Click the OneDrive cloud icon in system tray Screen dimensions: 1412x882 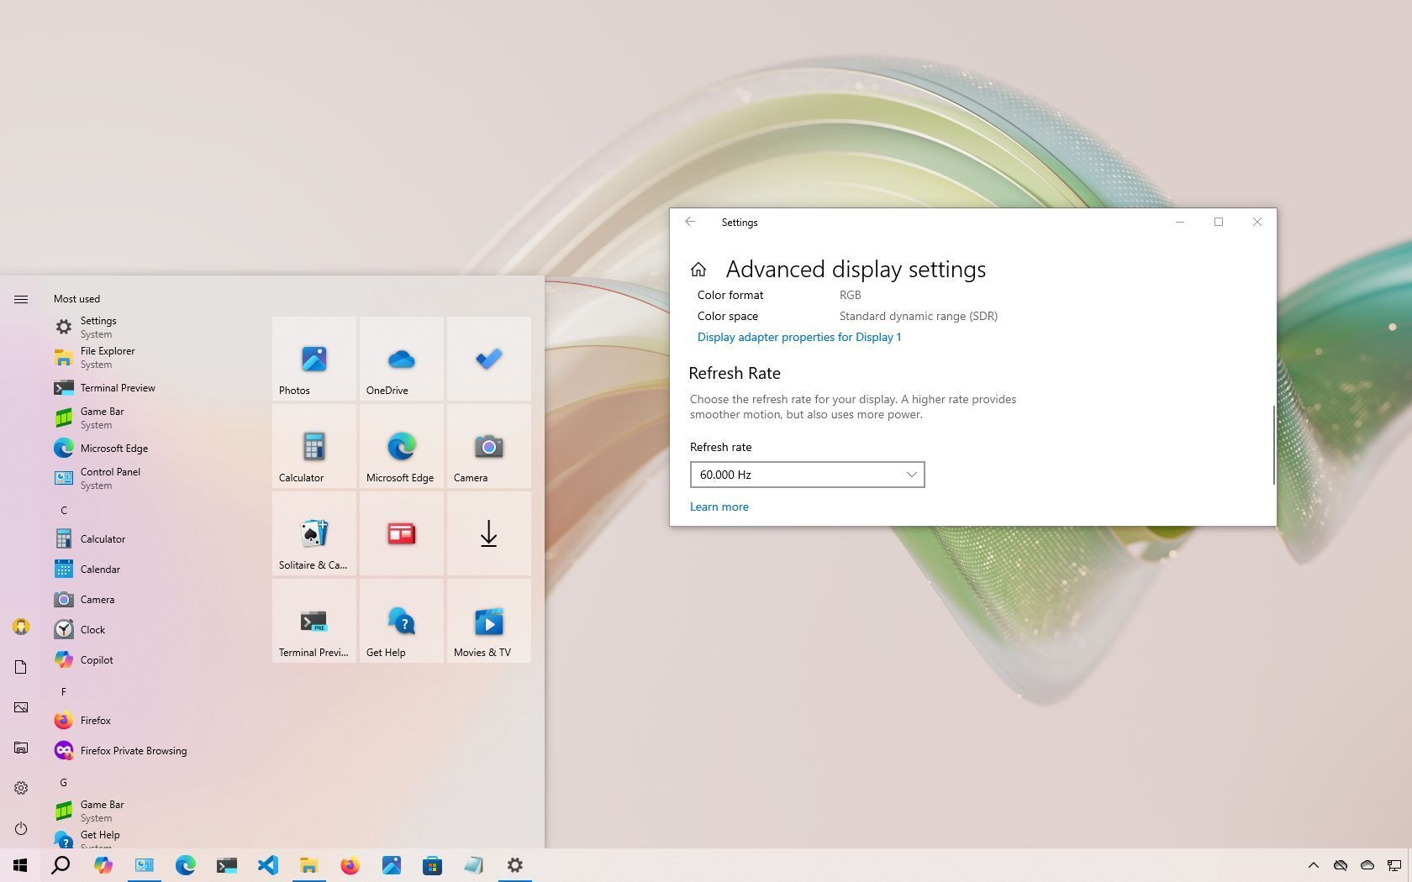coord(1367,865)
